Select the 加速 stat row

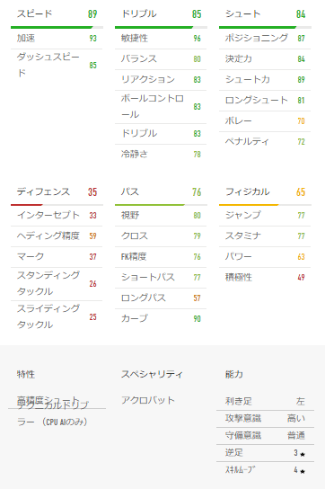click(x=57, y=39)
